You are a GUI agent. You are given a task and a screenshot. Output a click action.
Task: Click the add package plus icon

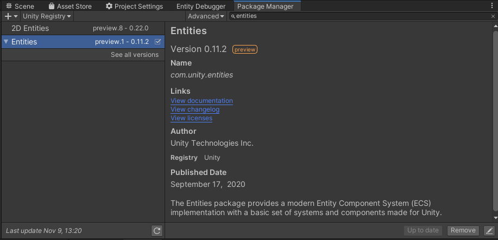coord(8,16)
